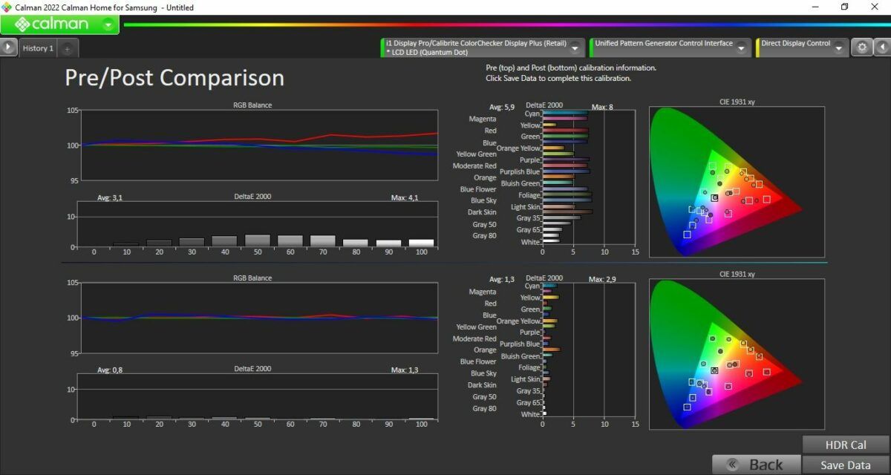The height and width of the screenshot is (475, 891).
Task: Collapse the right panel arrow icon
Action: pyautogui.click(x=881, y=47)
